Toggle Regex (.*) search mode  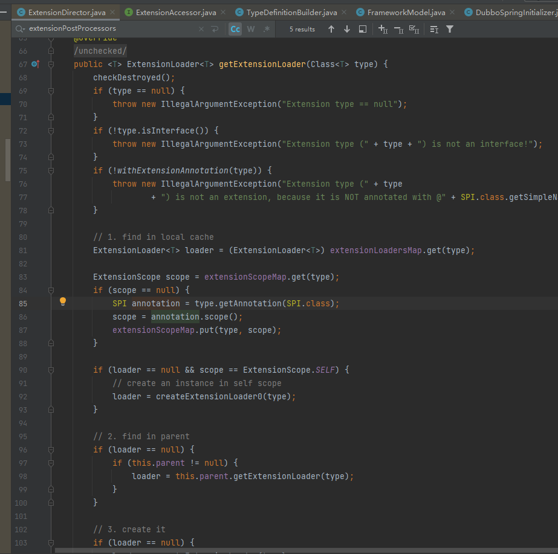(x=267, y=29)
